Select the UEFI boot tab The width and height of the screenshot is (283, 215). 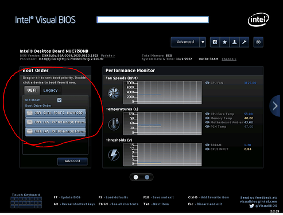(32, 90)
